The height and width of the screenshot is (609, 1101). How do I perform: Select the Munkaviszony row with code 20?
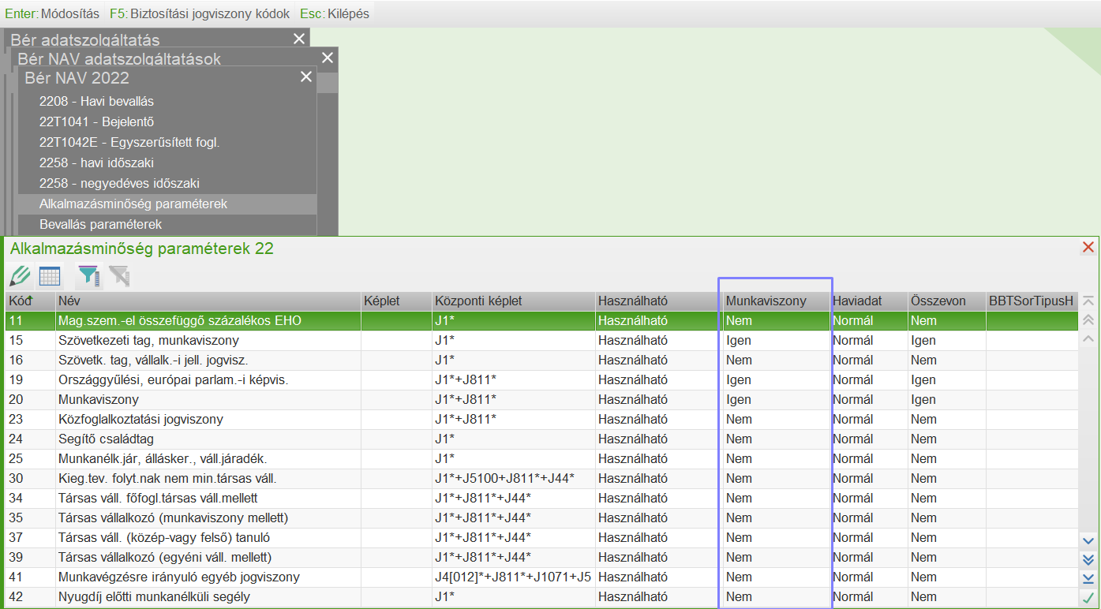click(541, 400)
